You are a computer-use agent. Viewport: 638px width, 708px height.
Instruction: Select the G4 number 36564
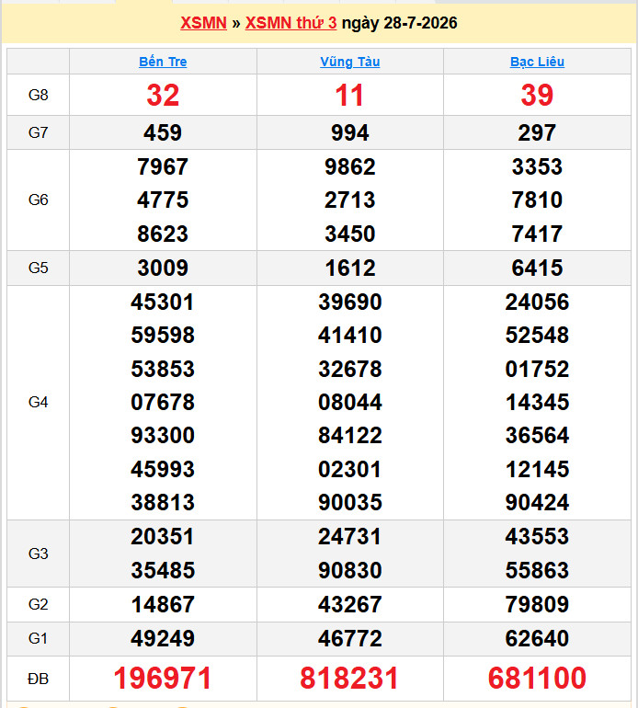pos(537,435)
